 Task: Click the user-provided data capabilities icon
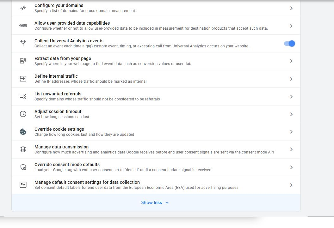point(23,26)
